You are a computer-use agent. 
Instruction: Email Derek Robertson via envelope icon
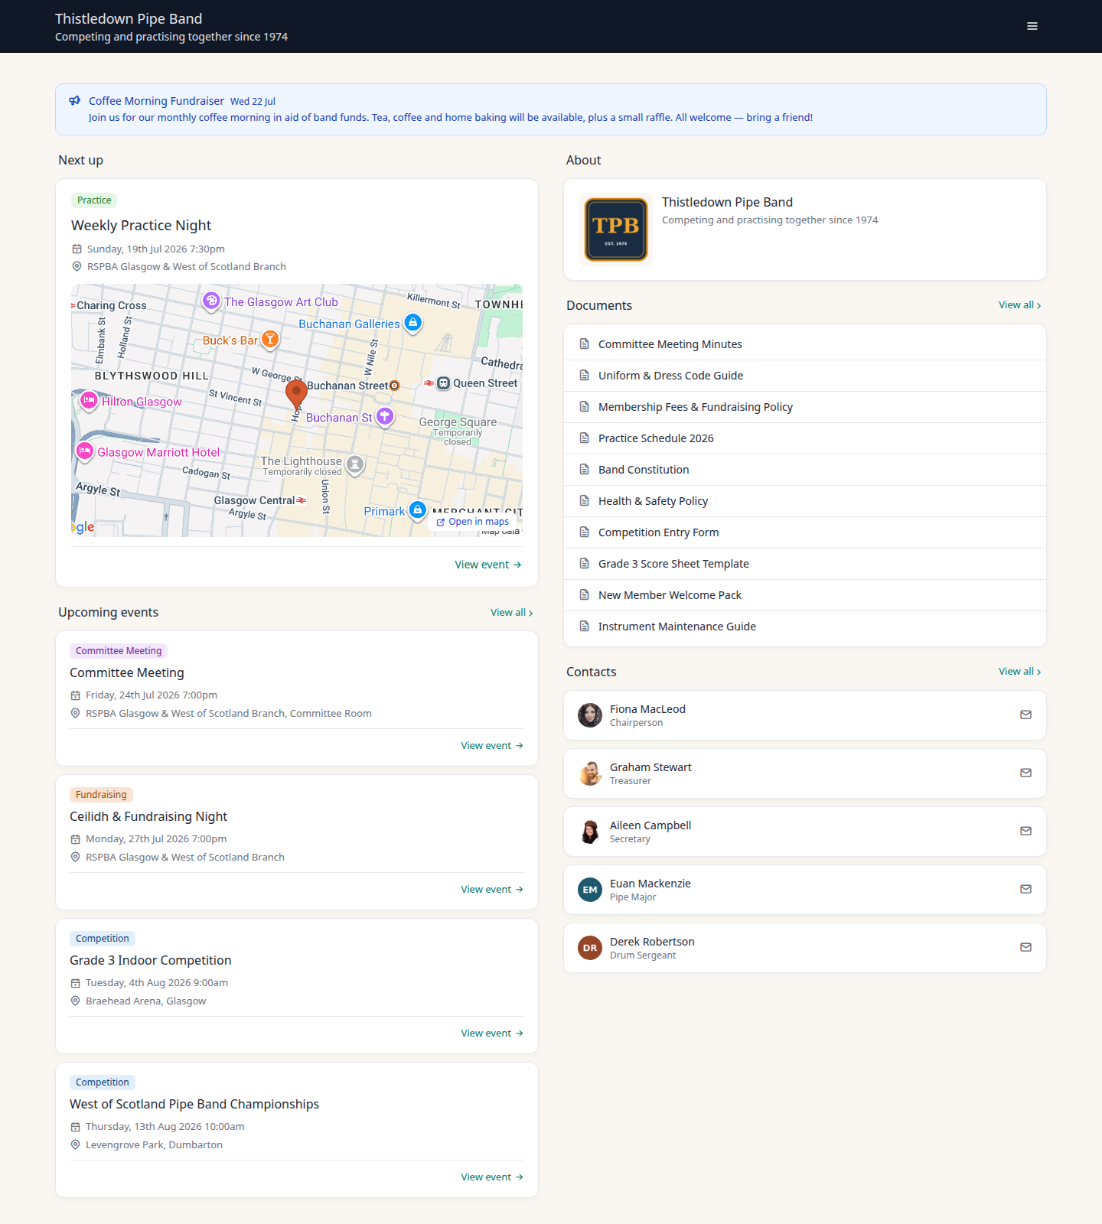click(1025, 947)
